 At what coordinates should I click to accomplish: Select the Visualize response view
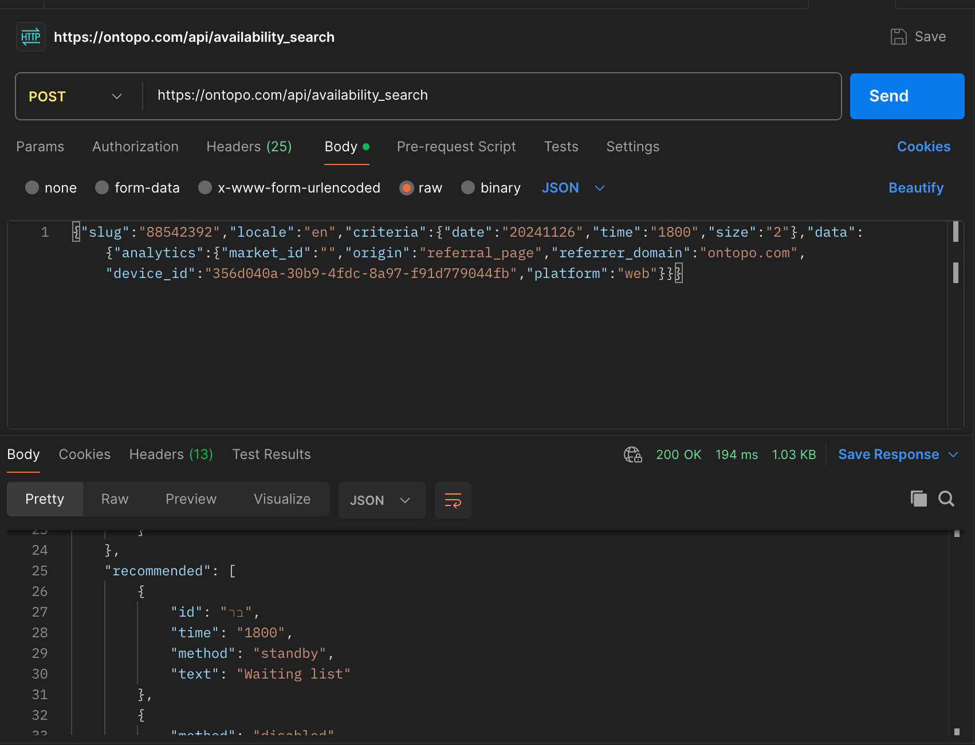click(282, 499)
